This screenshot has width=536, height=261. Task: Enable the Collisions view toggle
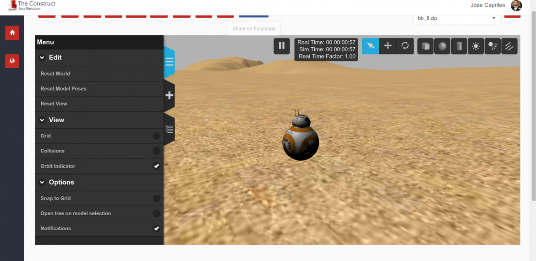click(157, 151)
